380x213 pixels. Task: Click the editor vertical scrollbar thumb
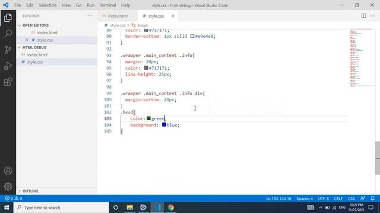click(x=378, y=158)
